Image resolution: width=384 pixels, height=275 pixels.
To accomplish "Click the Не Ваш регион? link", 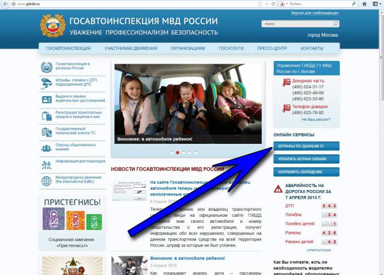I will [x=316, y=119].
